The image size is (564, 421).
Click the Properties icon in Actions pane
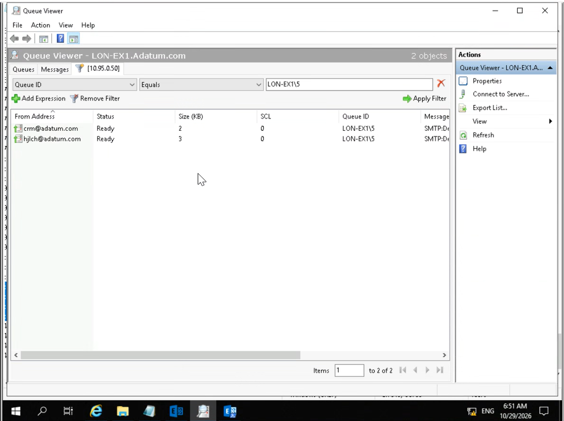click(463, 81)
